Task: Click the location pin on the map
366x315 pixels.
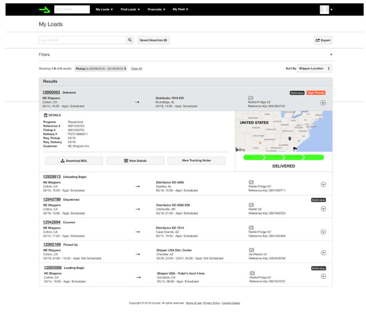Action: point(290,139)
